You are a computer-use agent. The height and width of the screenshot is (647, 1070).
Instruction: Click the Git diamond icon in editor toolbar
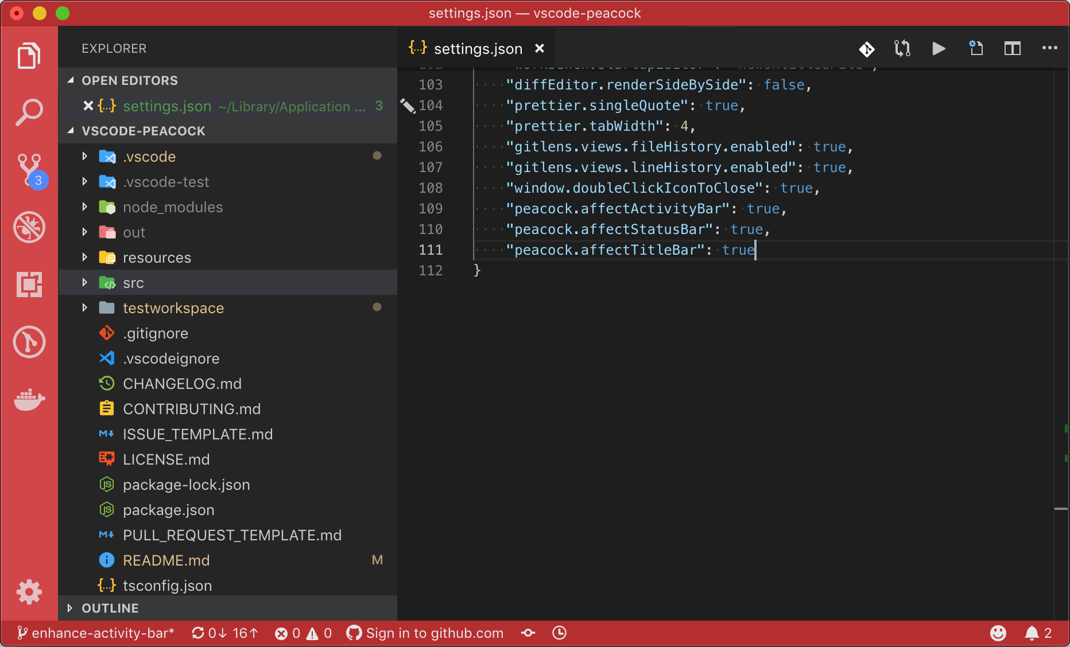pyautogui.click(x=867, y=49)
